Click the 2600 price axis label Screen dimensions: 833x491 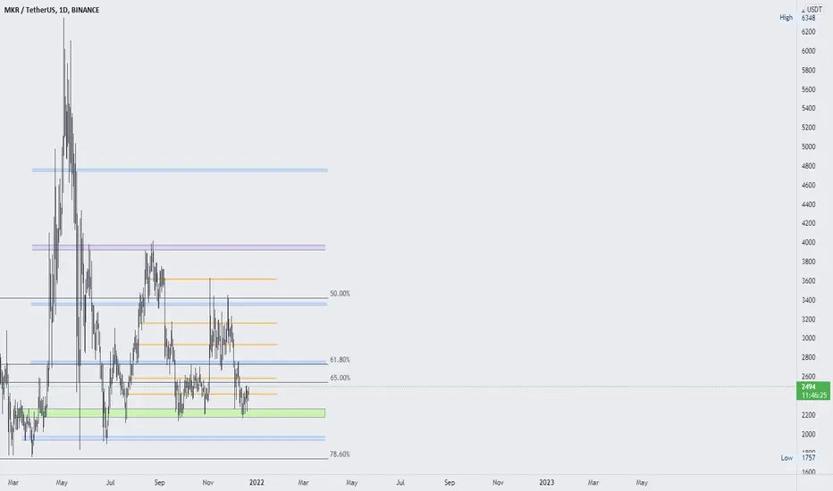[808, 377]
